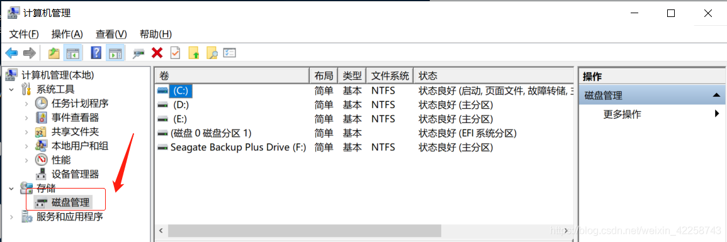The image size is (727, 242).
Task: Click the checklist settings toolbar icon
Action: 230,53
